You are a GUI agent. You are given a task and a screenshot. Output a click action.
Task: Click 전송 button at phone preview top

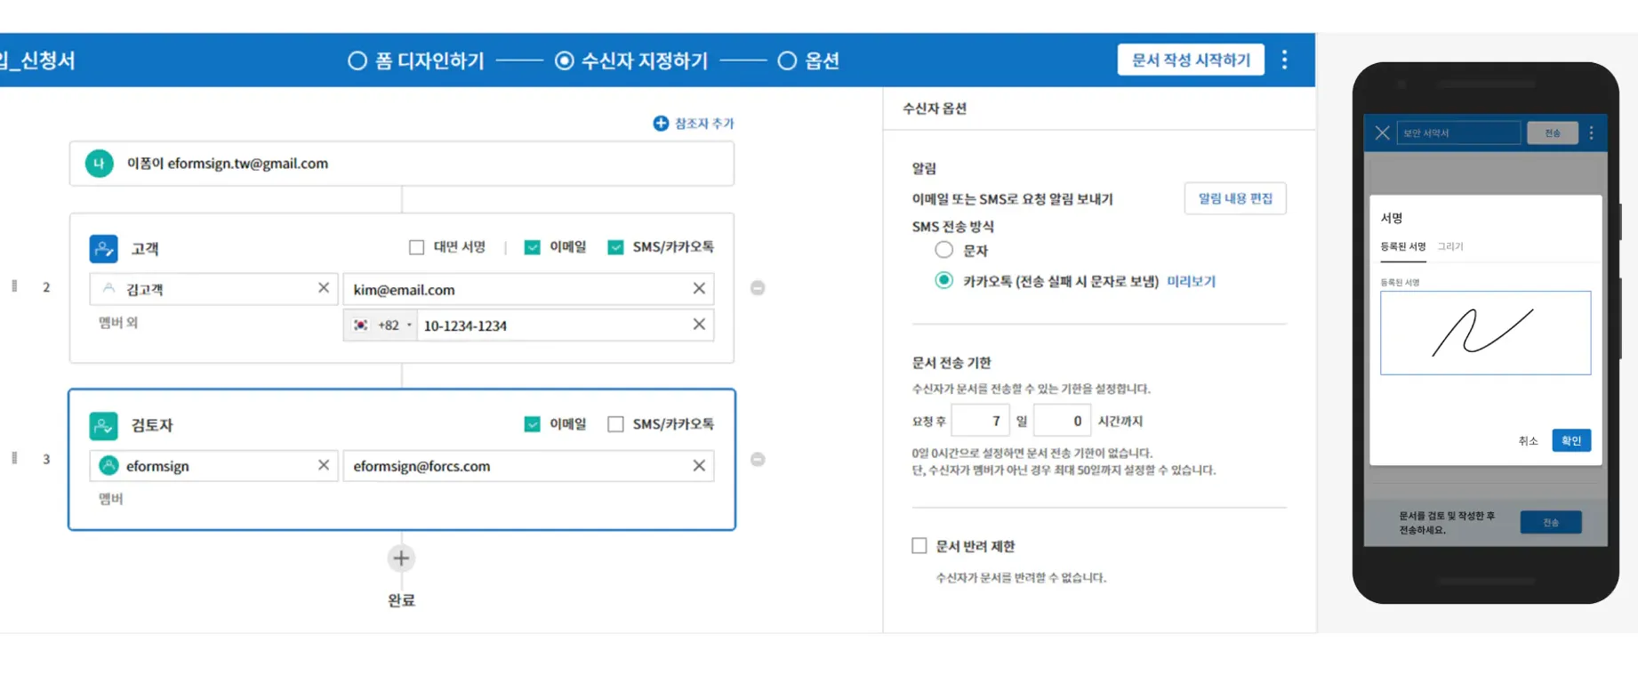(x=1553, y=133)
